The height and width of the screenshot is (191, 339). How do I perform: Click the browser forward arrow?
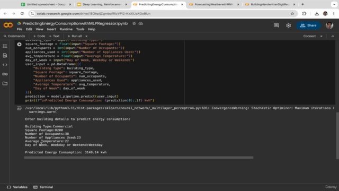pyautogui.click(x=13, y=13)
